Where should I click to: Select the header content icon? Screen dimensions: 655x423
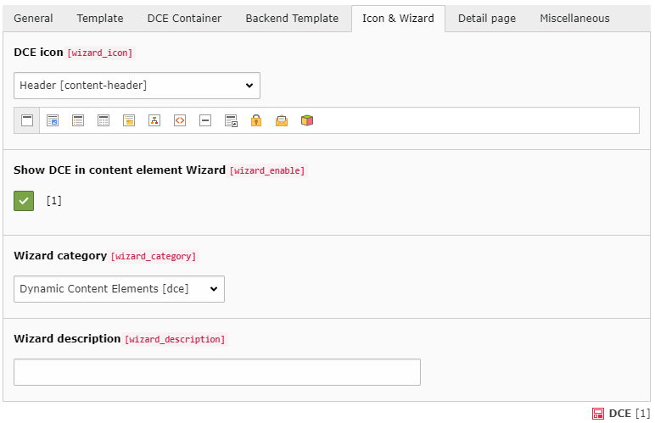27,120
